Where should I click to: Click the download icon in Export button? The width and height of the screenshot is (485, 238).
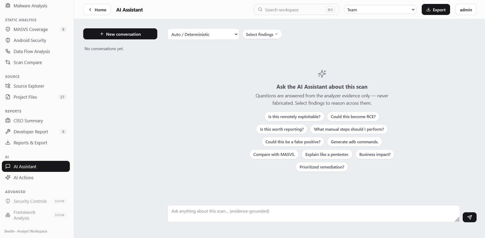pos(429,9)
